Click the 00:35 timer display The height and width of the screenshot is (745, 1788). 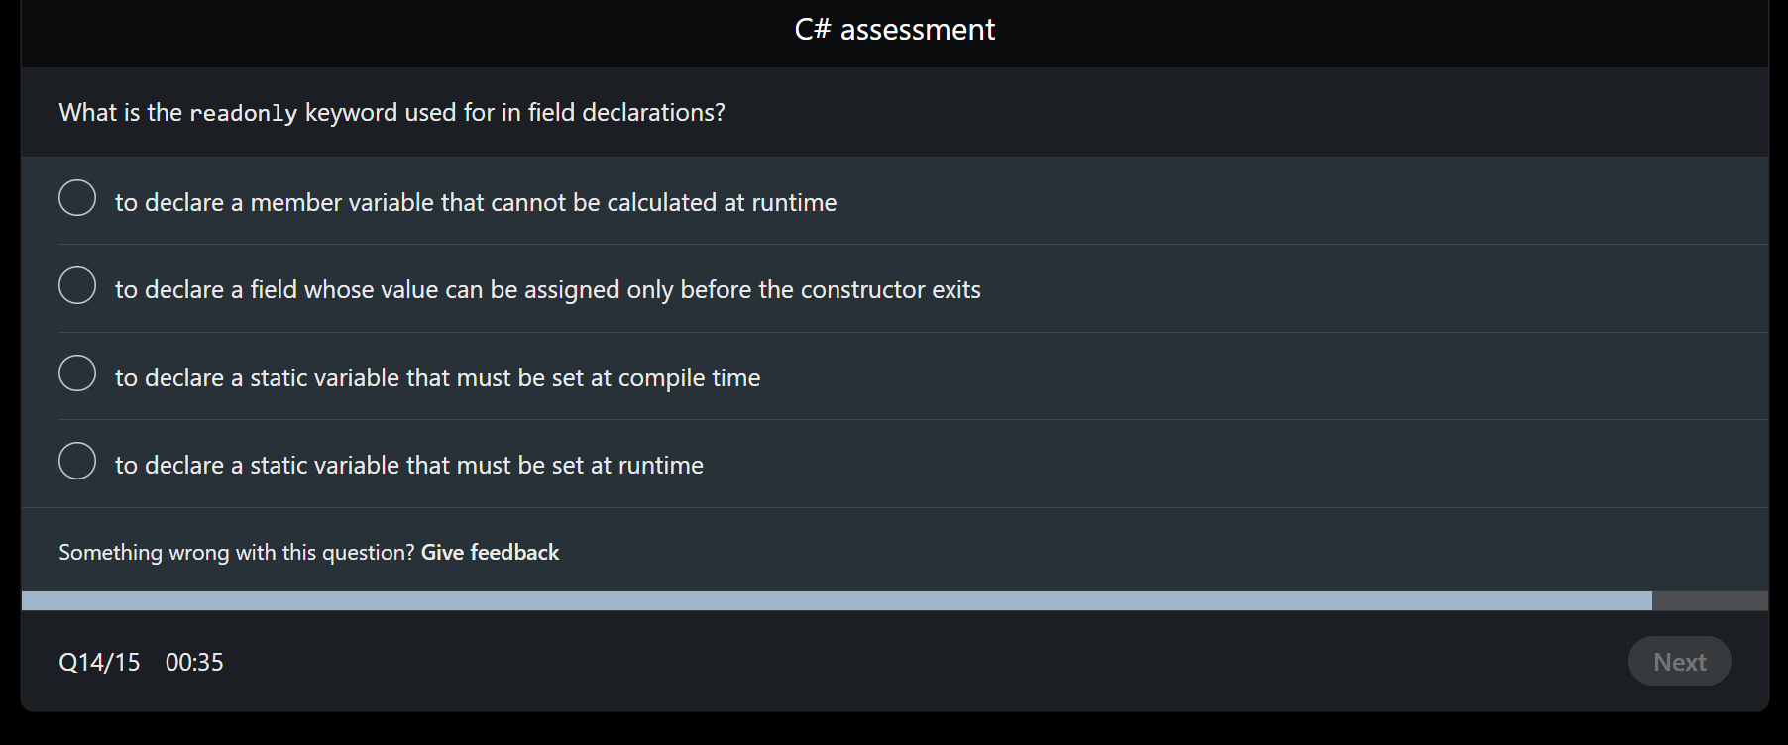pyautogui.click(x=194, y=662)
